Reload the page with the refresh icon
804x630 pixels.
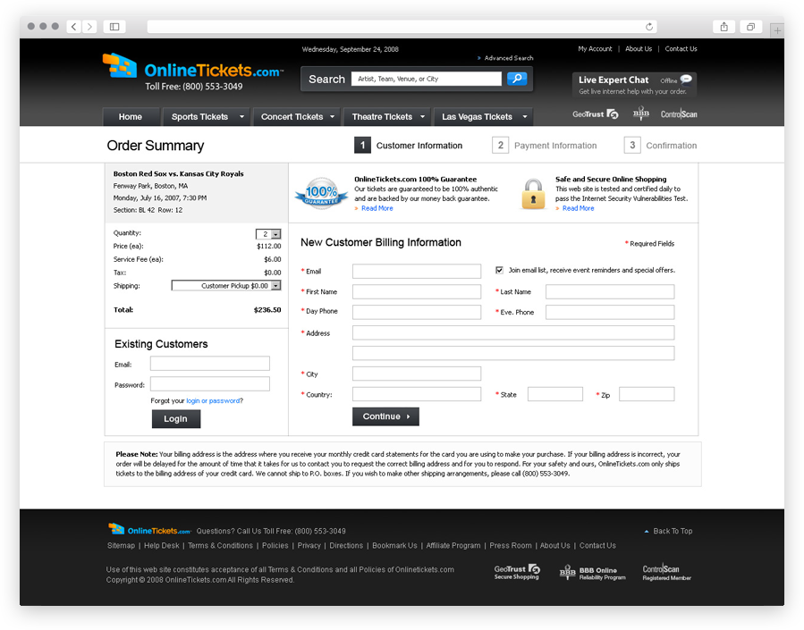[x=649, y=27]
